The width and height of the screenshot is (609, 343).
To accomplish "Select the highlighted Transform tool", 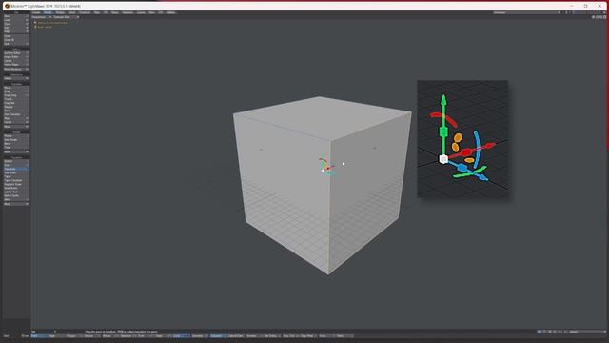I will pyautogui.click(x=16, y=169).
